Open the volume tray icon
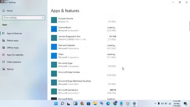The image size is (190, 107). pos(166,104)
